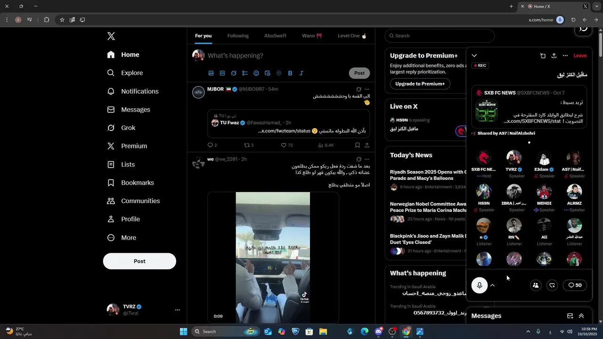The height and width of the screenshot is (339, 603).
Task: Open the Space more options menu
Action: point(565,56)
